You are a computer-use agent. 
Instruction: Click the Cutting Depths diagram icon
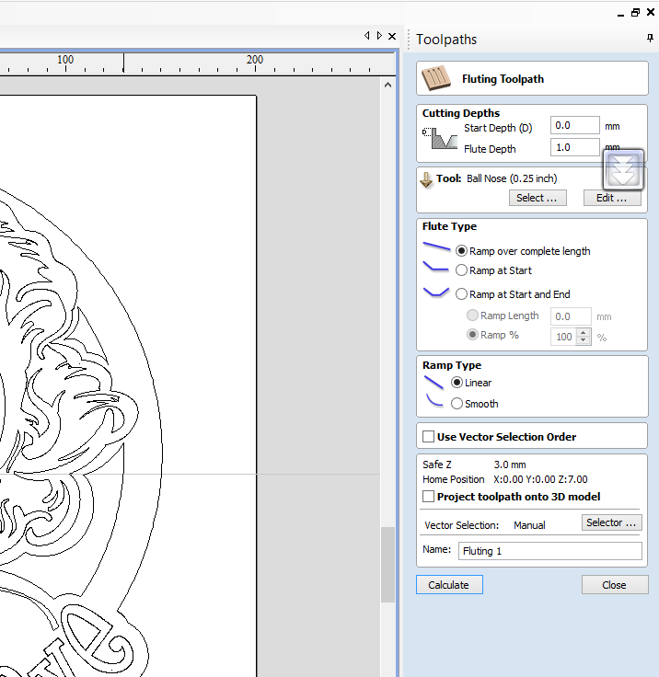tap(439, 139)
